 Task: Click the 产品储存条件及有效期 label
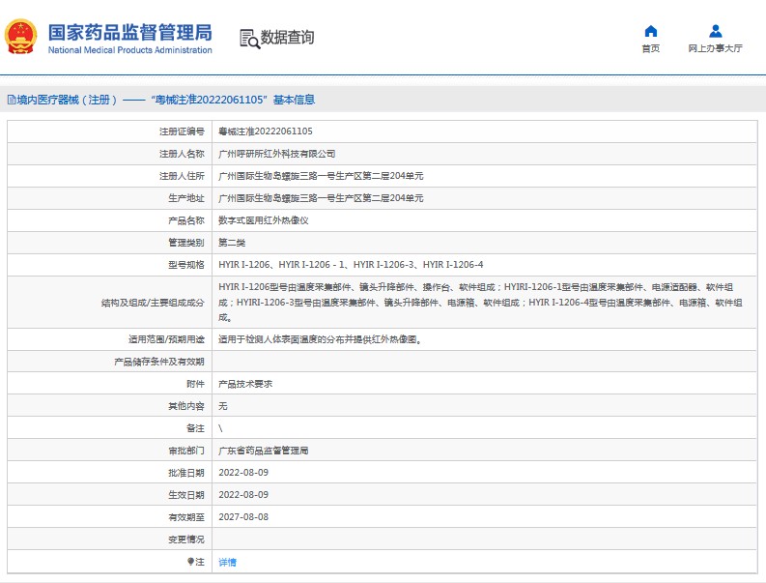(159, 362)
